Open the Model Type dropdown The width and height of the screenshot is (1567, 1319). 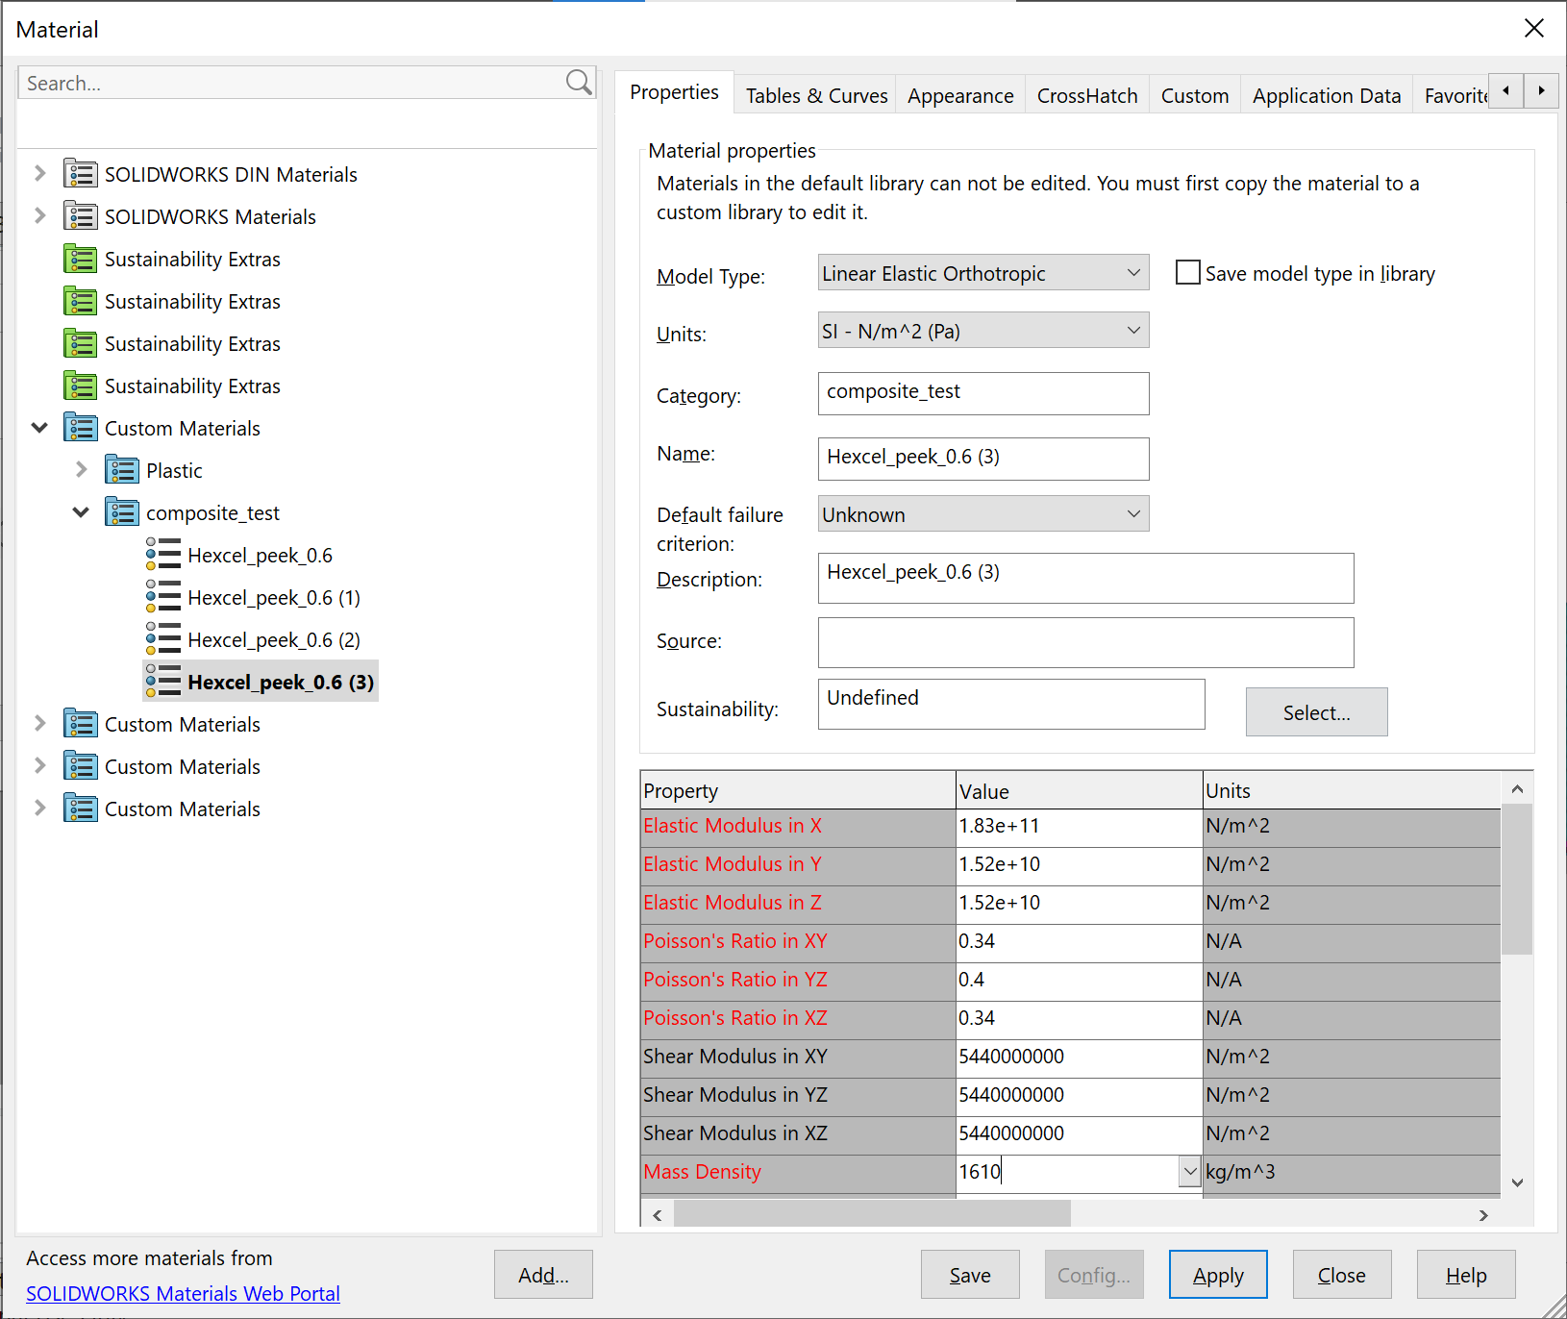point(983,273)
